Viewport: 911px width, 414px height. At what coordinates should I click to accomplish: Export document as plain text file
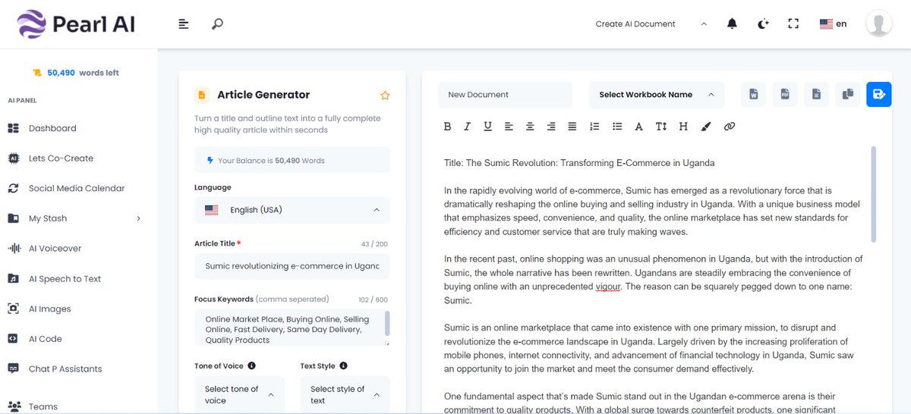pos(816,95)
